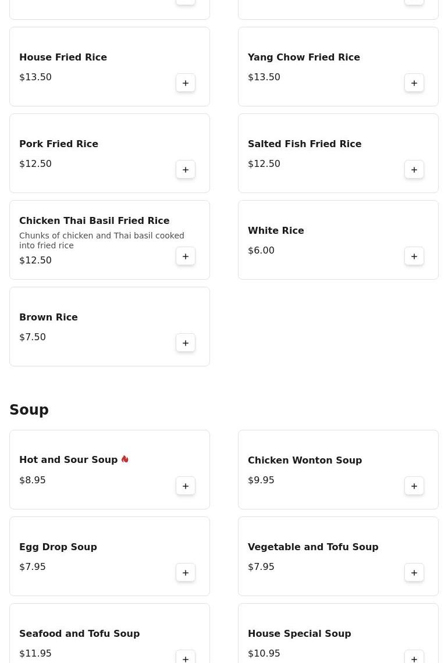Add Chicken Thai Basil Fried Rice
Image resolution: width=448 pixels, height=663 pixels.
point(186,256)
